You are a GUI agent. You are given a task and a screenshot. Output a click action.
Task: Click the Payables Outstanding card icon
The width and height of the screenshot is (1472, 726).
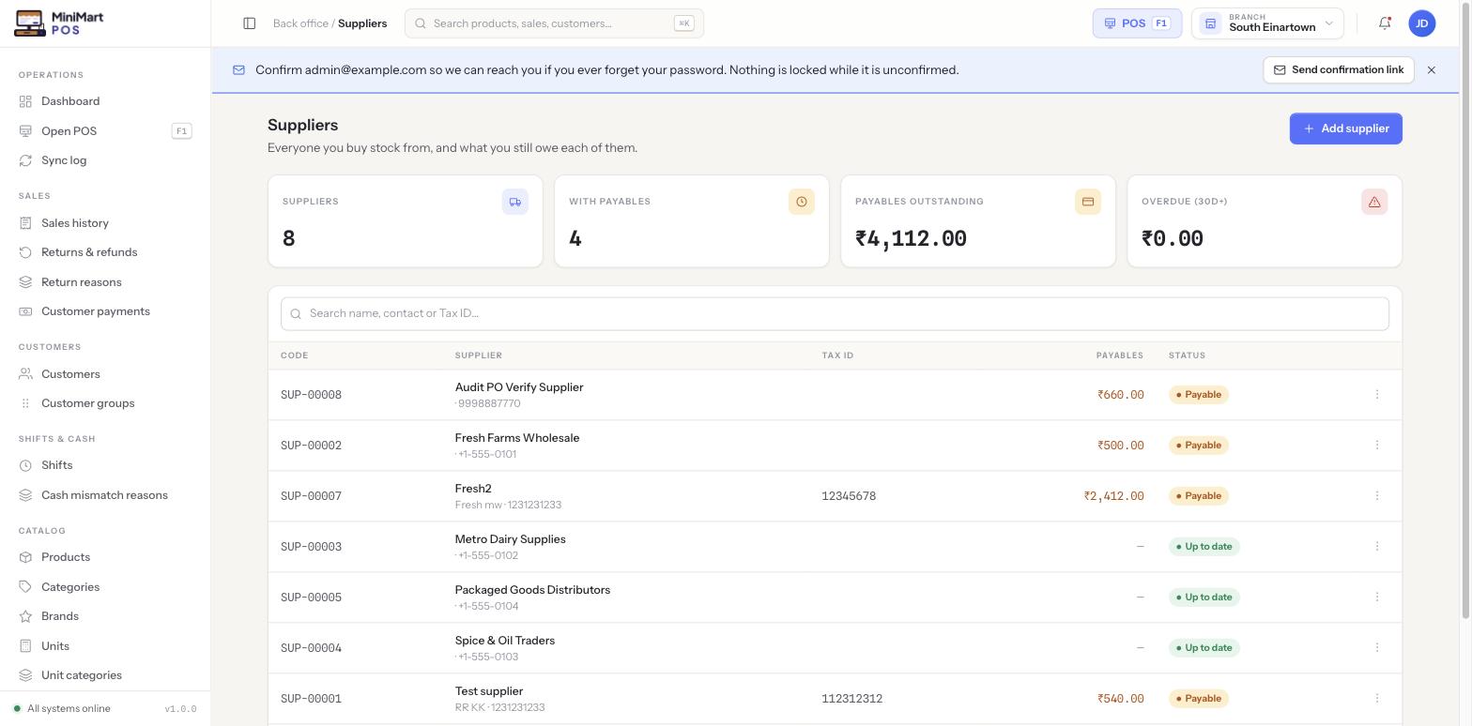click(1088, 202)
